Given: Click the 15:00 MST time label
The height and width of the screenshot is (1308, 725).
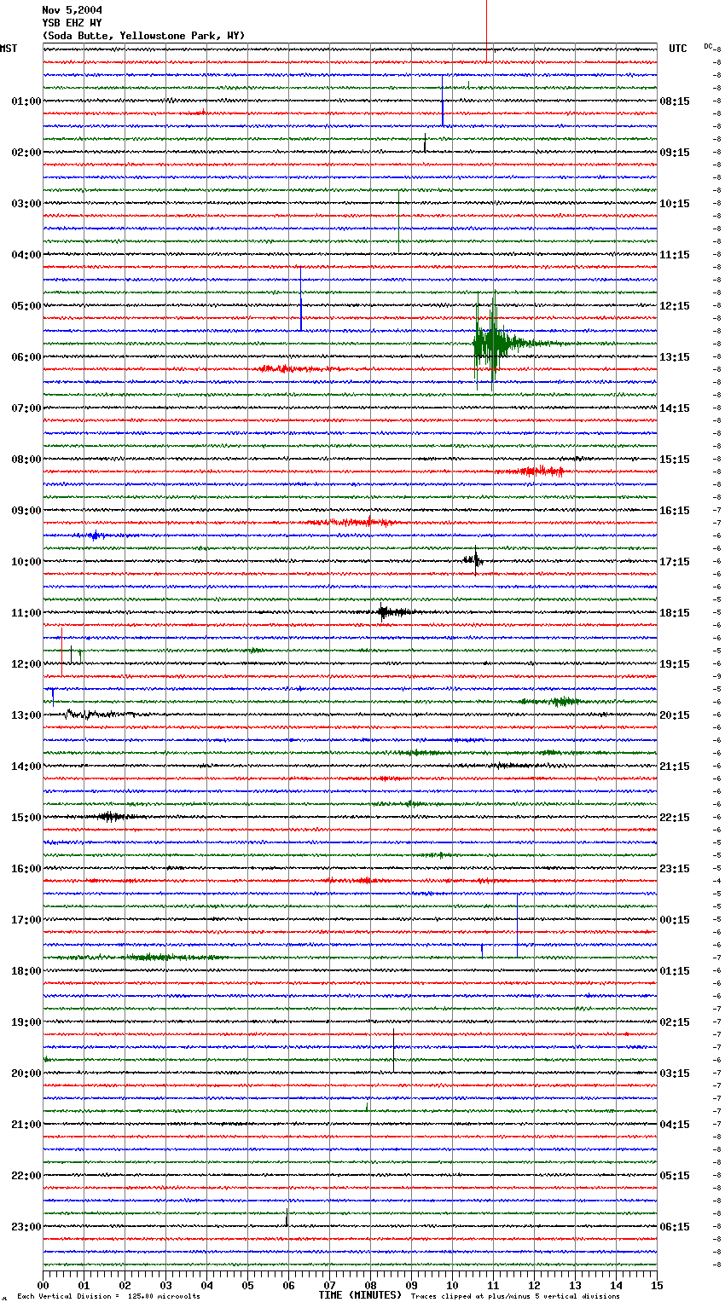Looking at the screenshot, I should click(26, 818).
